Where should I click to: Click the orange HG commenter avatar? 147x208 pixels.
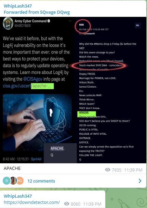pos(20,181)
